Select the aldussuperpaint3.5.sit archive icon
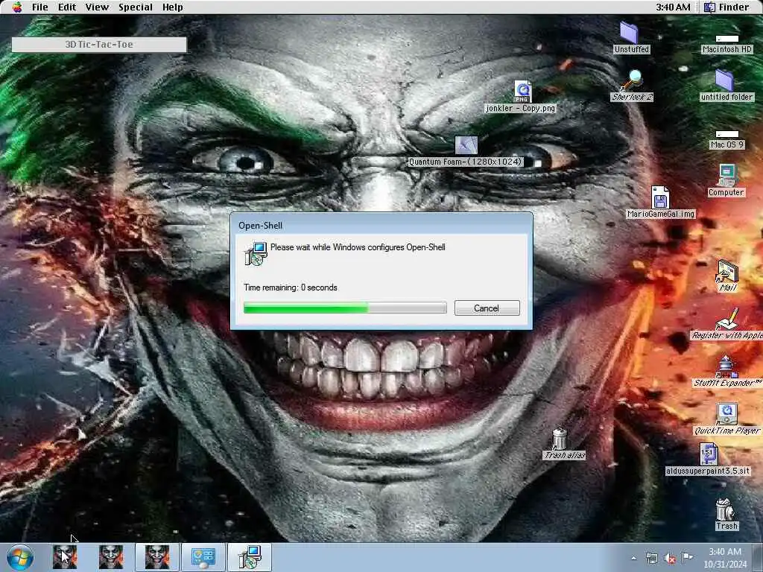Screen dimensions: 763x572 pos(708,454)
